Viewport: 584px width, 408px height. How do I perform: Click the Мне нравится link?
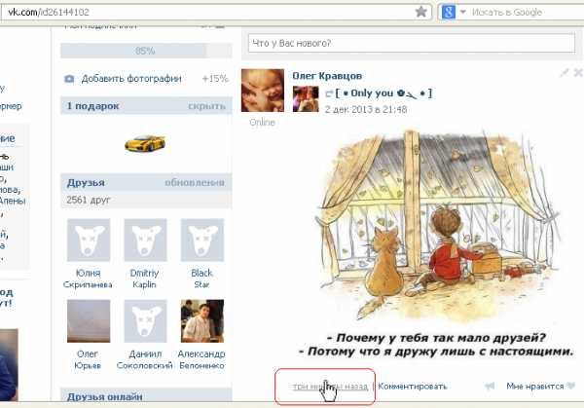tap(534, 387)
